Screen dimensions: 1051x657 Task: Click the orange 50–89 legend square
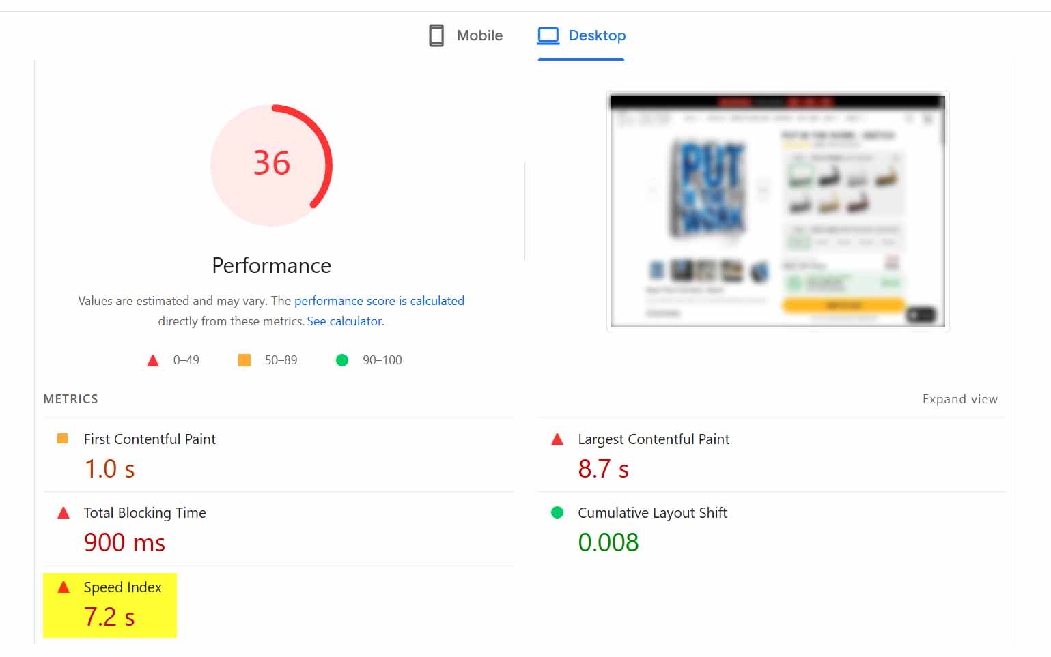click(244, 360)
